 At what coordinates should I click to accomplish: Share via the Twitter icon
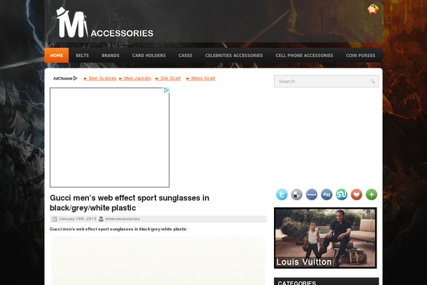282,195
